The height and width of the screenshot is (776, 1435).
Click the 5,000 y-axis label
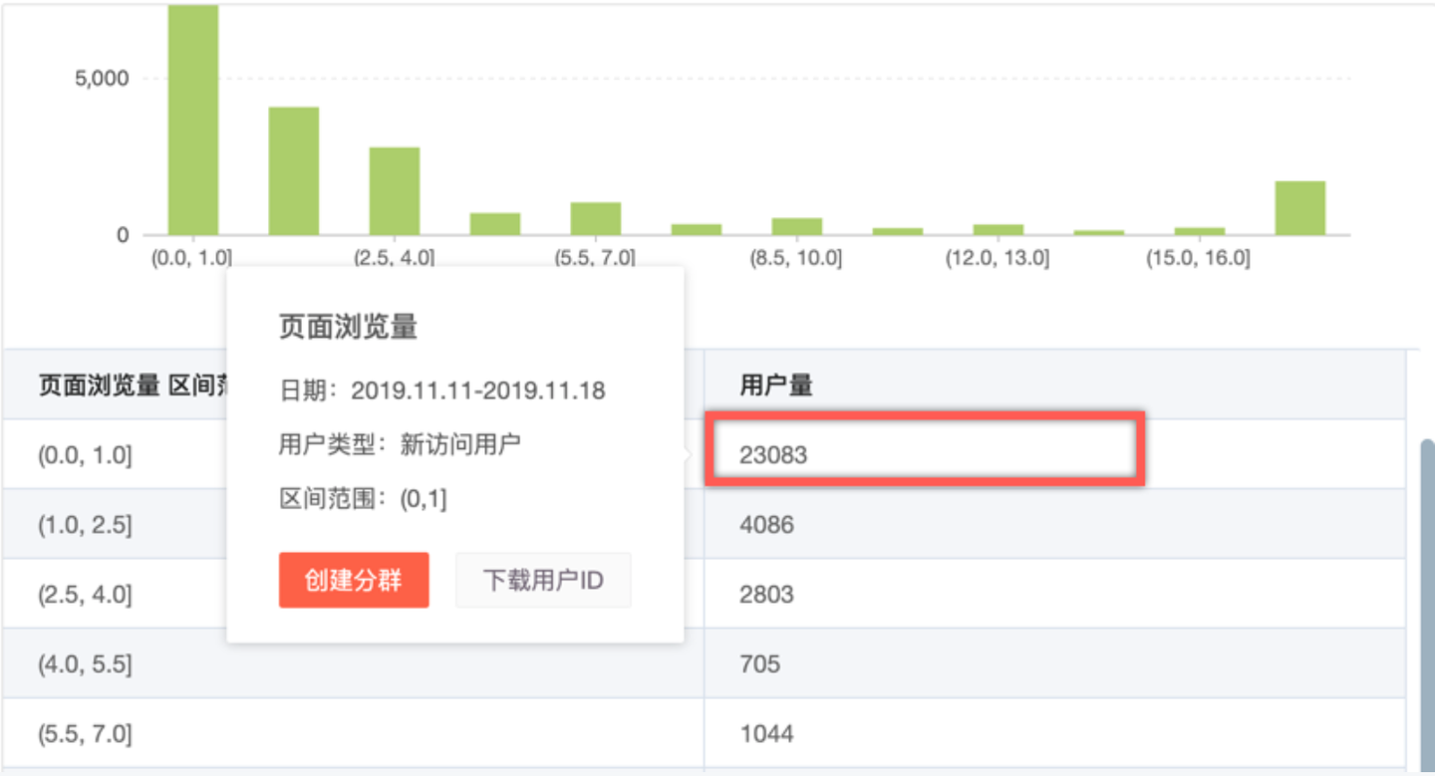tap(103, 79)
